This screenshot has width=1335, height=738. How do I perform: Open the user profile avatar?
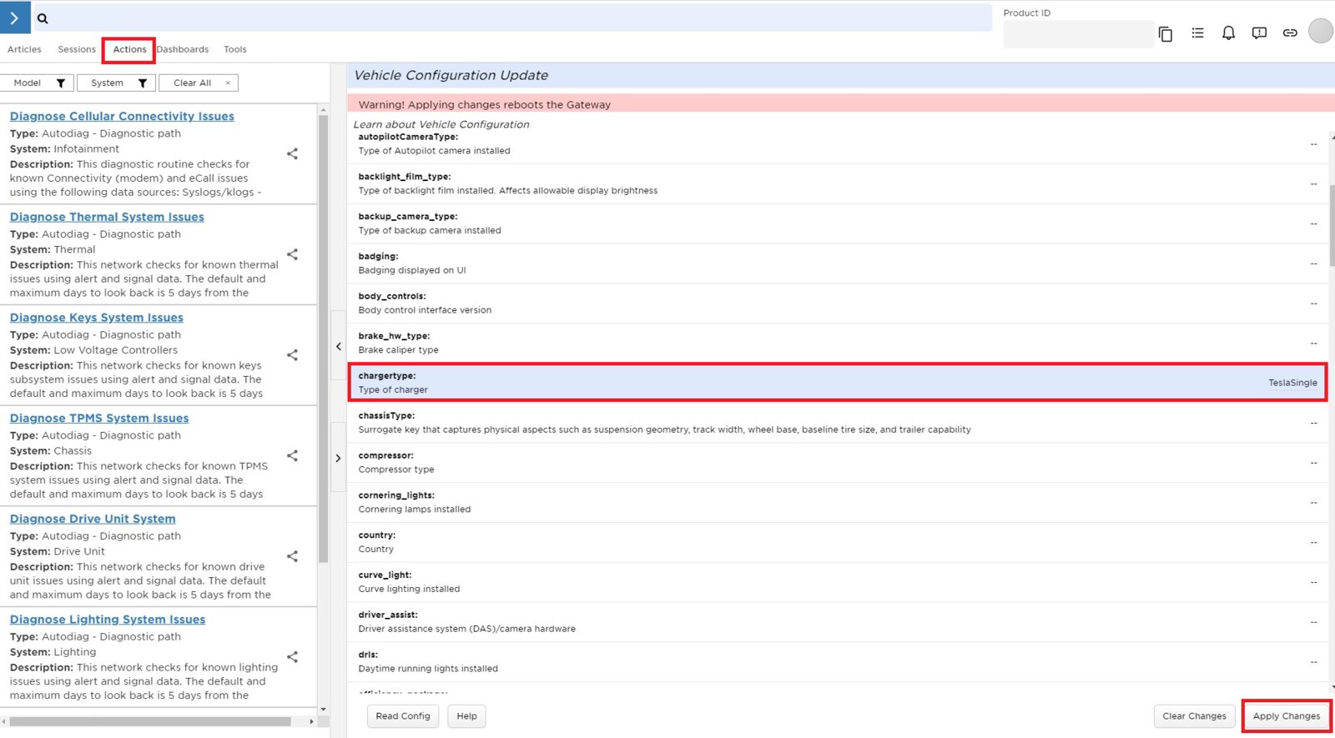click(1320, 32)
